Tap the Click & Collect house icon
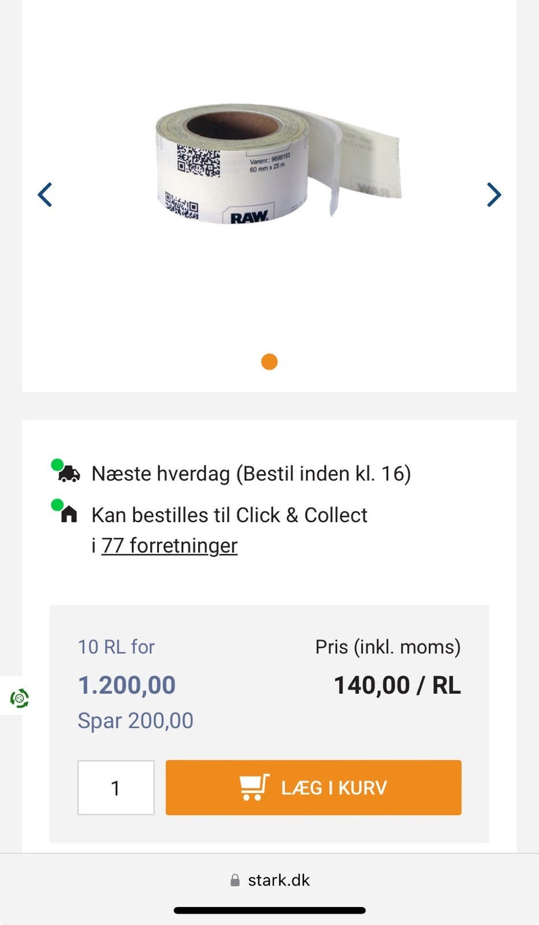Viewport: 539px width, 925px height. (x=69, y=515)
